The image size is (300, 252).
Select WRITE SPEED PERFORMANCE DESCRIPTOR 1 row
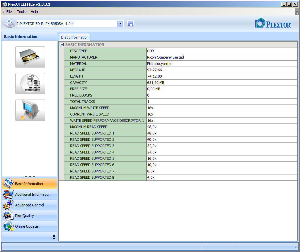click(x=105, y=121)
